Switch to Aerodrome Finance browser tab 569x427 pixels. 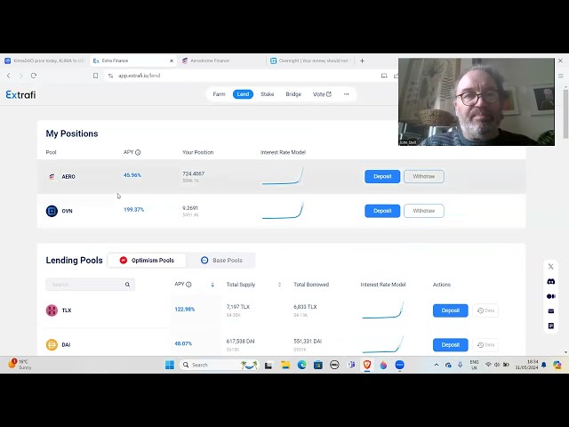221,60
